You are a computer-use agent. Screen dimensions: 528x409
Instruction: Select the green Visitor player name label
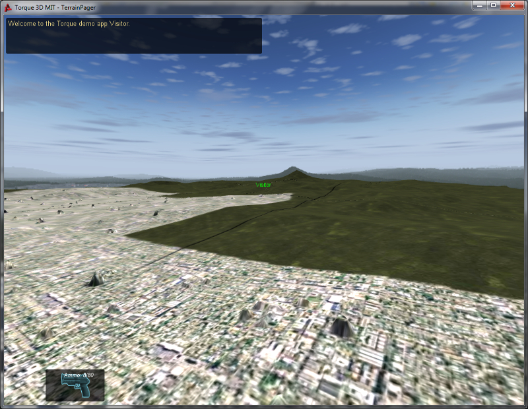263,185
